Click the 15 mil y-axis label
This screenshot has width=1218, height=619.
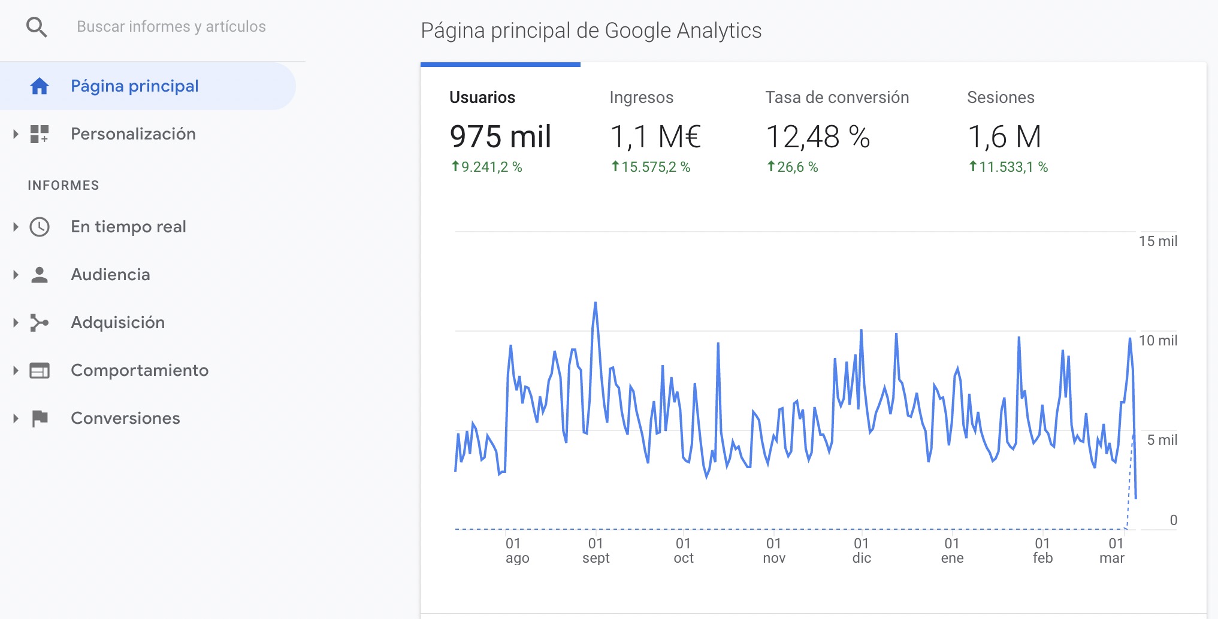click(1157, 241)
